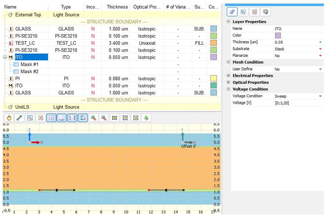Toggle the grid display button
The width and height of the screenshot is (327, 217).
(51, 118)
